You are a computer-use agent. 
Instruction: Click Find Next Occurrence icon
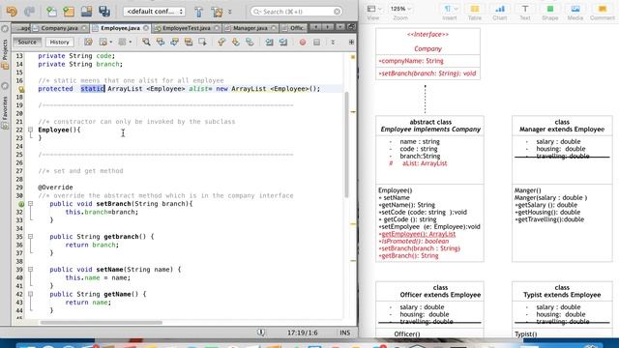pos(174,42)
